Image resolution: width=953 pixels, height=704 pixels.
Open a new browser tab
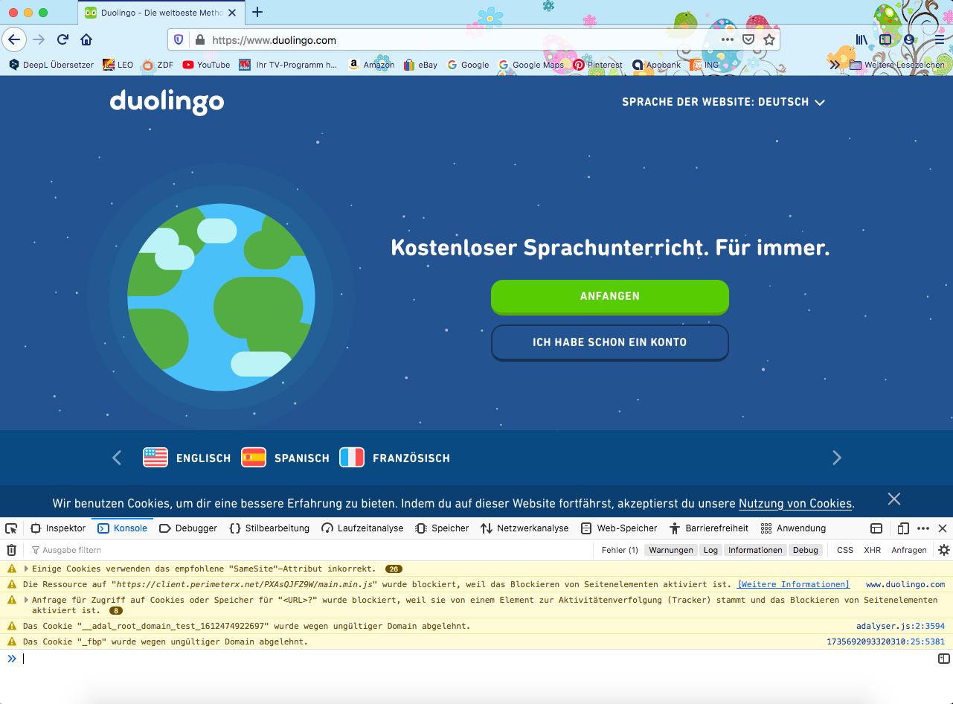click(x=257, y=12)
